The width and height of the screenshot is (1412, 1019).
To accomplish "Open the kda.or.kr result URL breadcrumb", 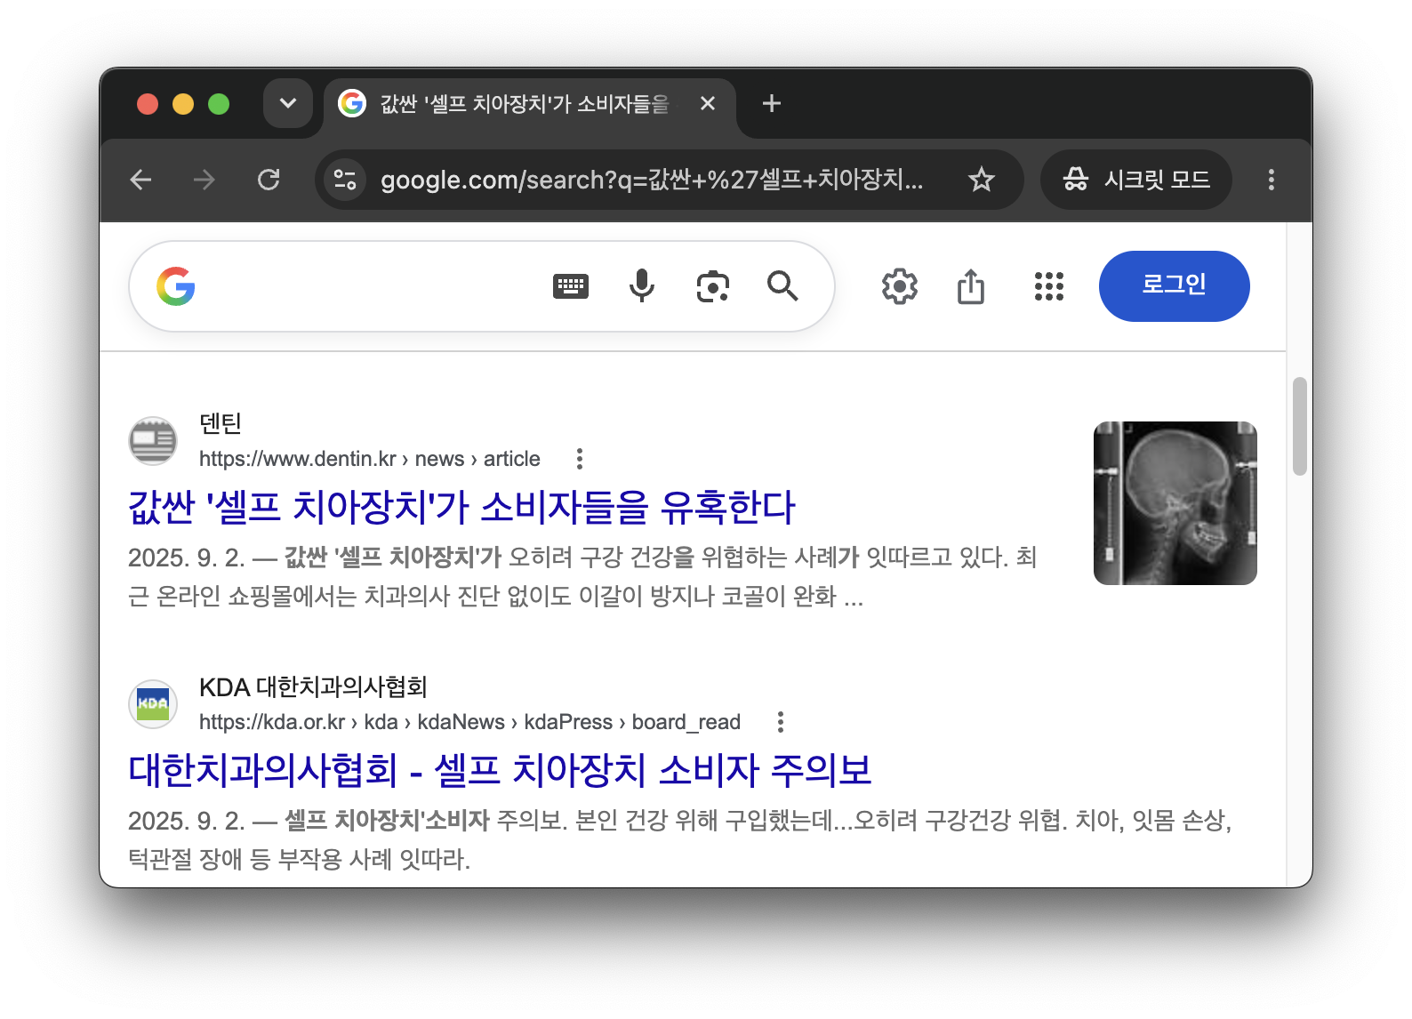I will (469, 722).
